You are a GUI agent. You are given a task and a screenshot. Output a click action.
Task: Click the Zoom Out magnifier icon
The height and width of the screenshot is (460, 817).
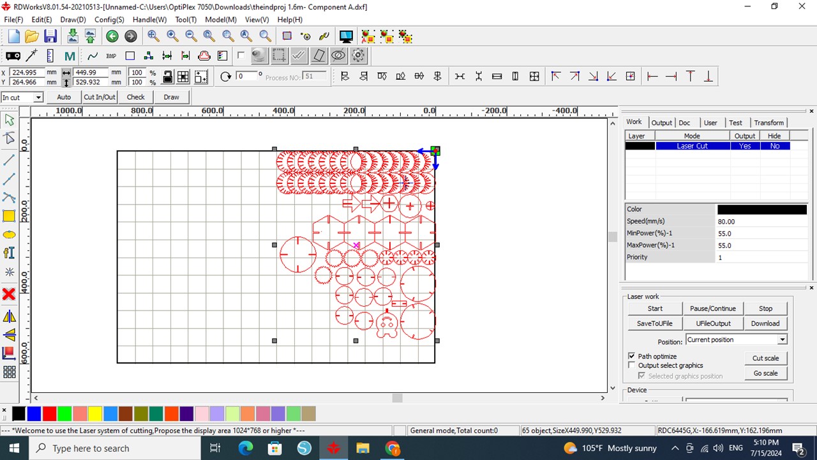(191, 36)
